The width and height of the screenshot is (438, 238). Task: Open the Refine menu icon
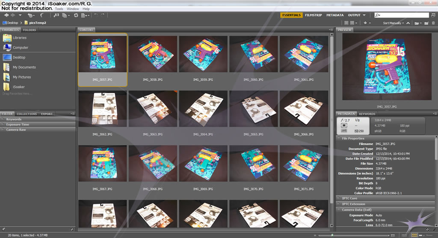pyautogui.click(x=66, y=15)
